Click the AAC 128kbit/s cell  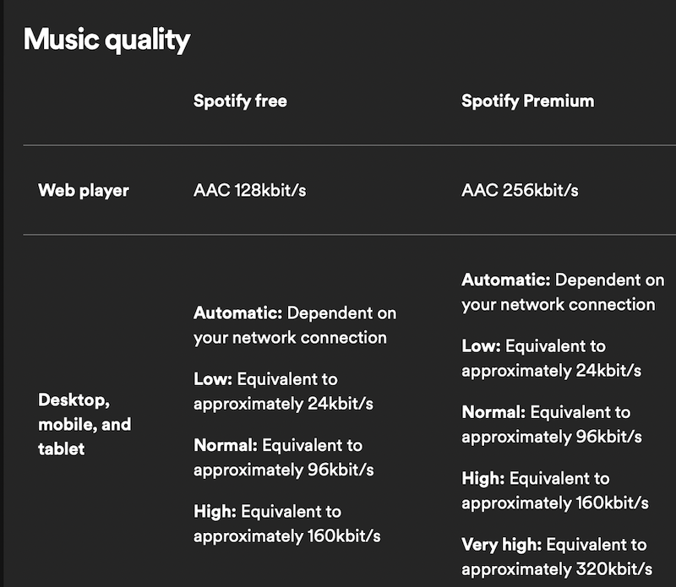pos(249,191)
